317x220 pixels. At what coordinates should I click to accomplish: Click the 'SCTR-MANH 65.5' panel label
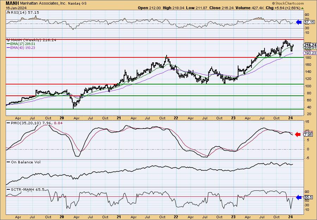pos(27,190)
